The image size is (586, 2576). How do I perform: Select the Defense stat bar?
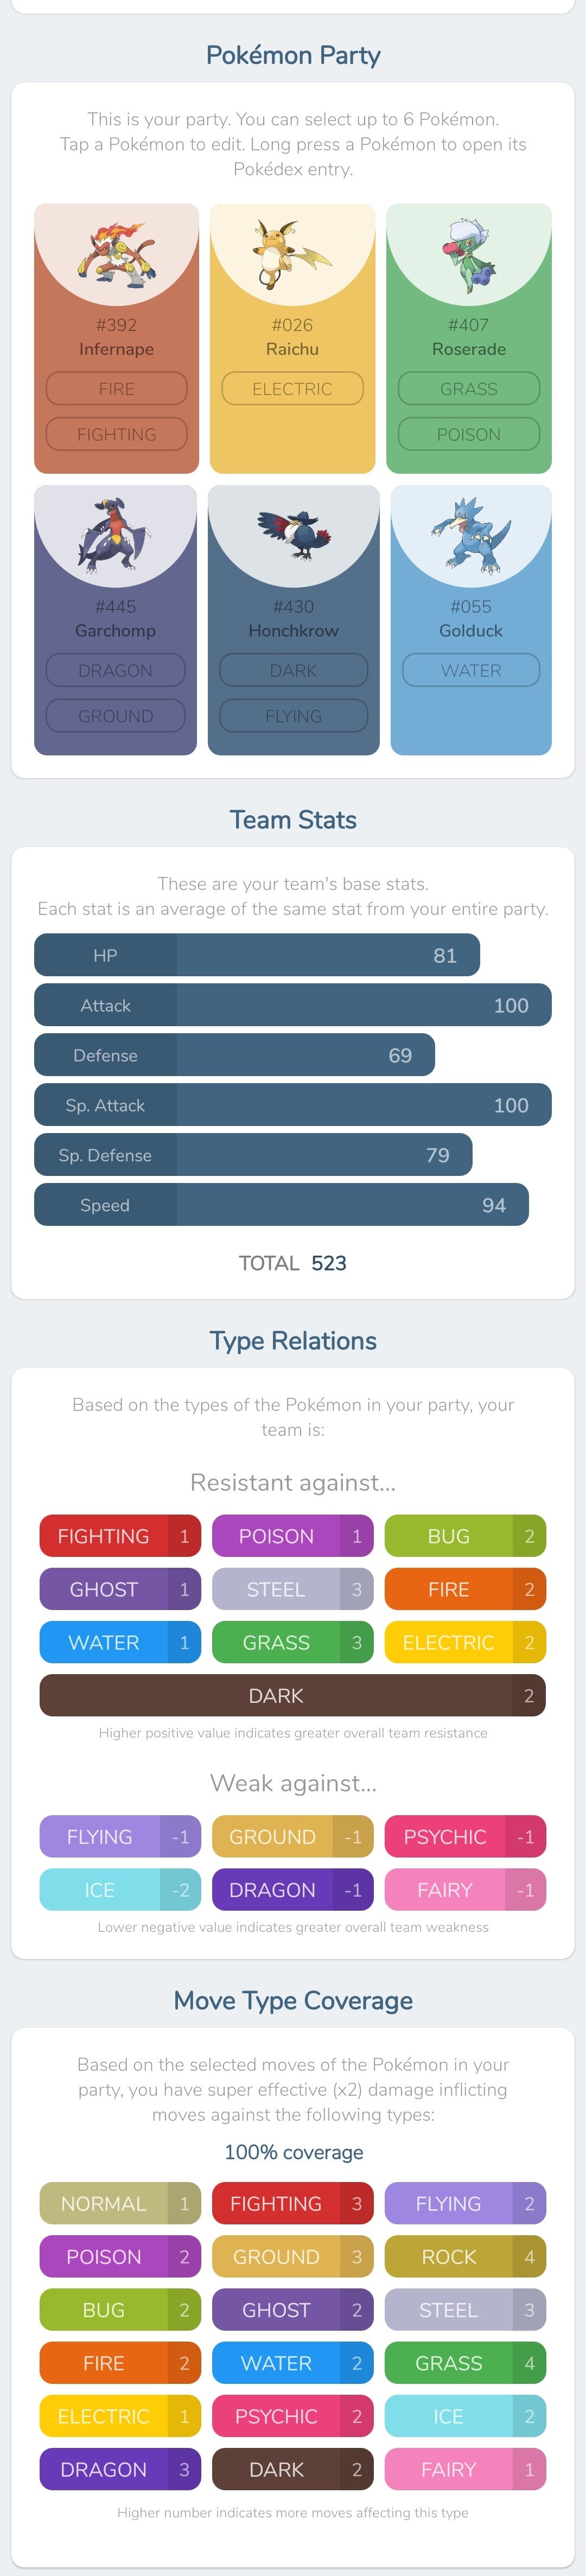234,1055
